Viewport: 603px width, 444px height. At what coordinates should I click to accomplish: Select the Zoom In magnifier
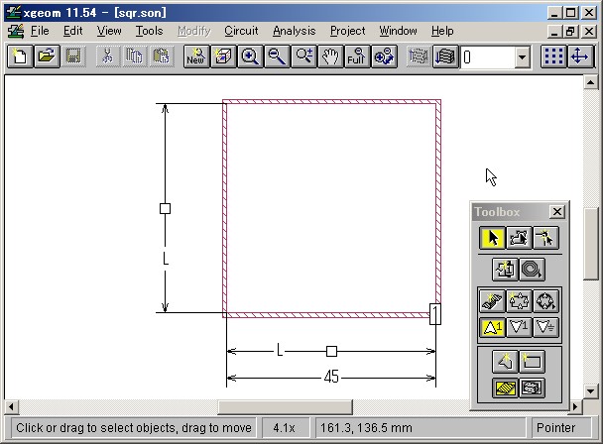pos(250,56)
